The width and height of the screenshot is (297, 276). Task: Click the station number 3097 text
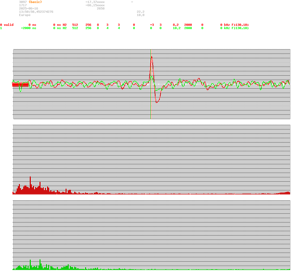(23, 2)
